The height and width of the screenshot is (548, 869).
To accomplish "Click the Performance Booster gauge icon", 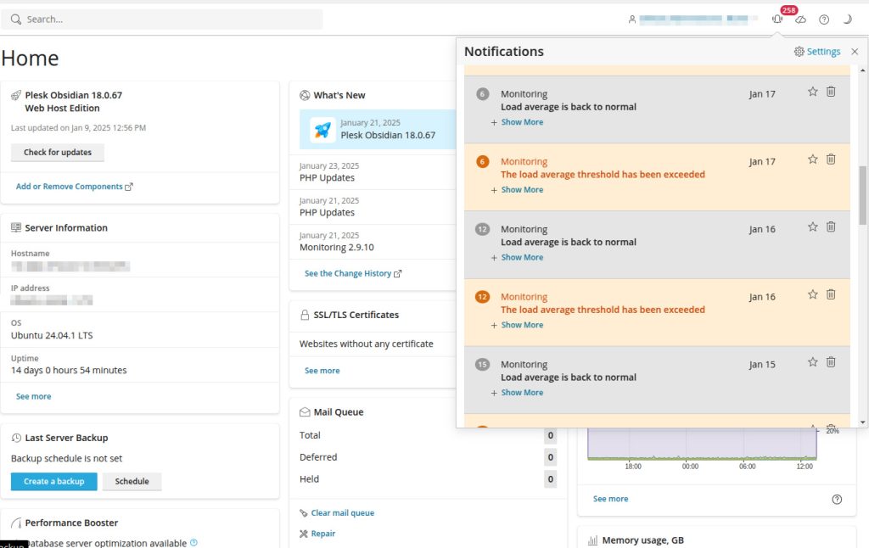I will 16,523.
